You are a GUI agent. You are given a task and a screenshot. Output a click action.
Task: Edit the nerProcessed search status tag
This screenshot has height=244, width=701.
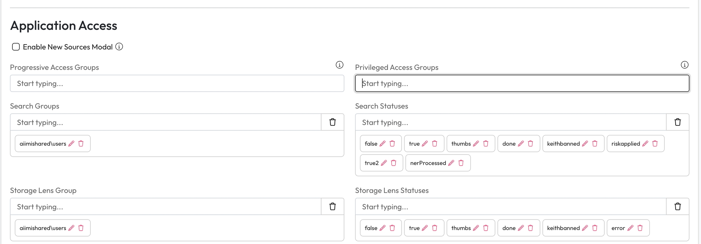451,163
